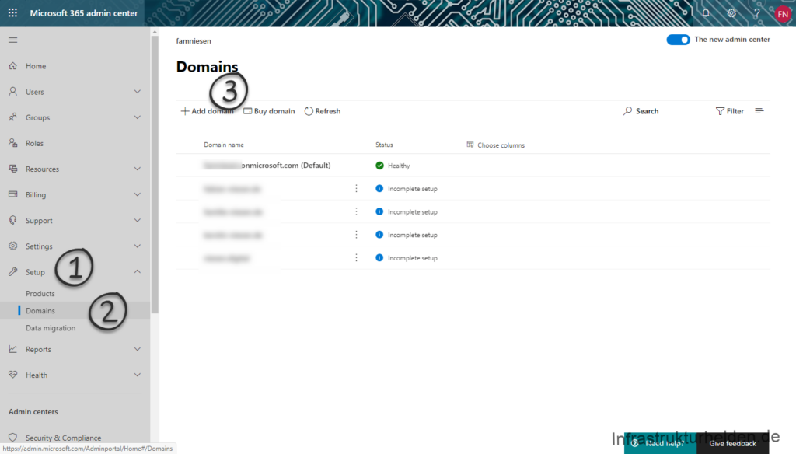Click the green Healthy status checkmark

379,166
